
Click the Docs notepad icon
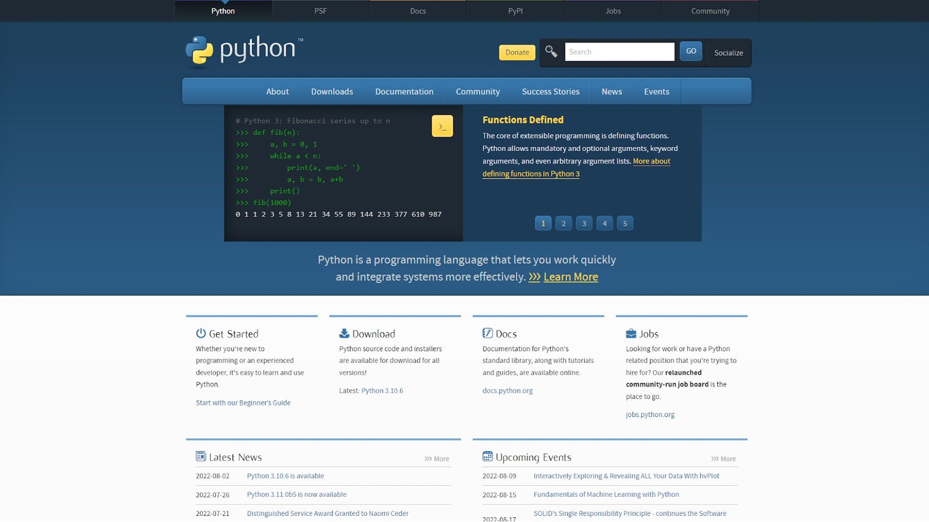tap(487, 333)
